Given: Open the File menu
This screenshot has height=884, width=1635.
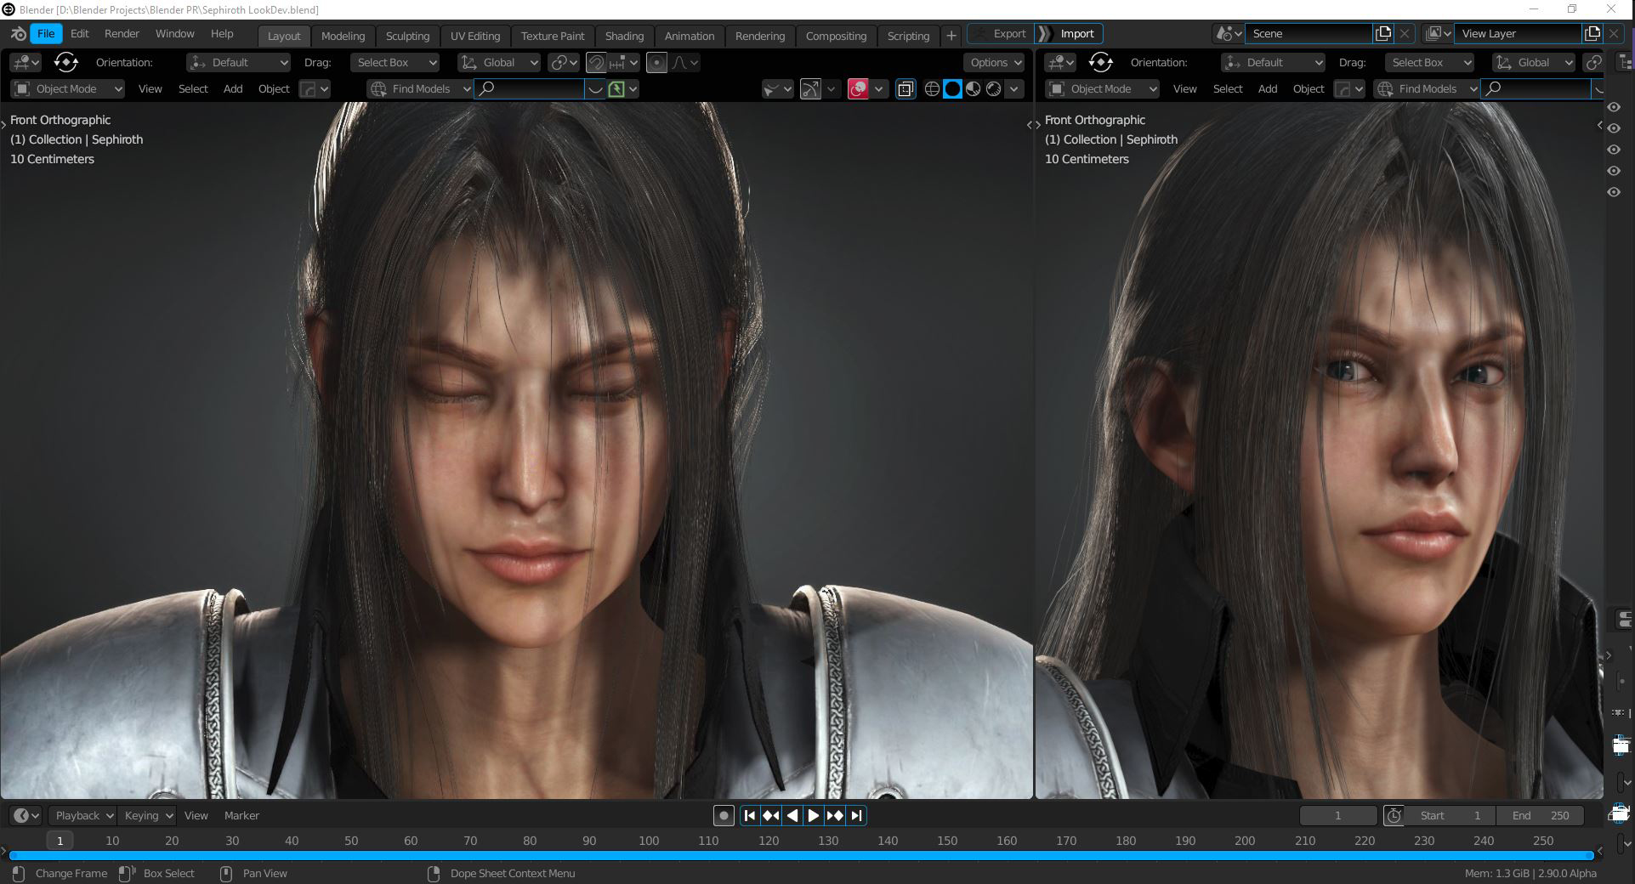Looking at the screenshot, I should coord(46,34).
